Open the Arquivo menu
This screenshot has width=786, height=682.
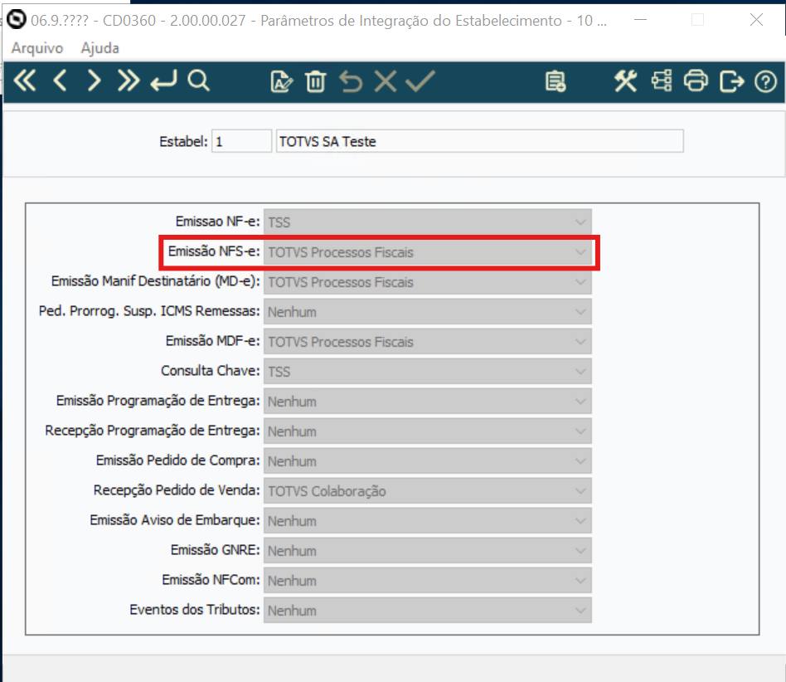pos(37,48)
